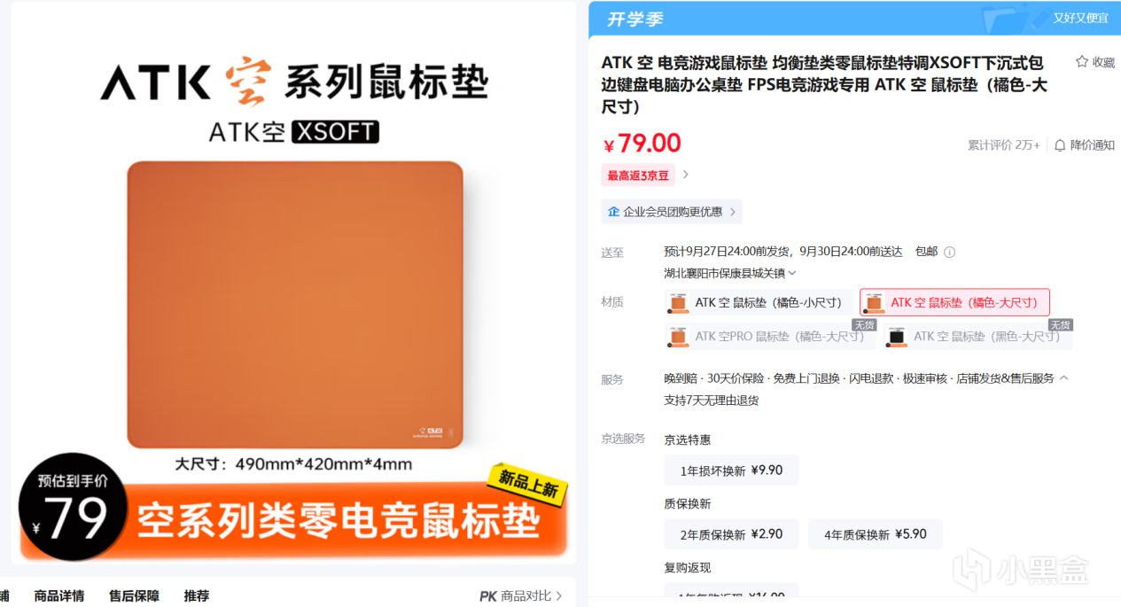Screen dimensions: 1121x607
Task: Open delivery address dropdown 湖北襄阳市保康县城关镇
Action: [730, 273]
